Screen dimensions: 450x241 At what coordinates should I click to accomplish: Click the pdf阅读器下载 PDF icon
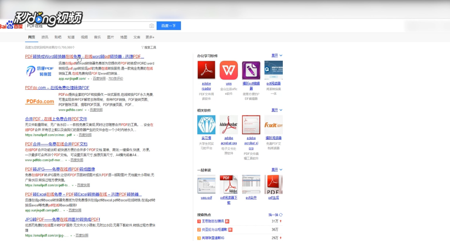click(x=229, y=185)
